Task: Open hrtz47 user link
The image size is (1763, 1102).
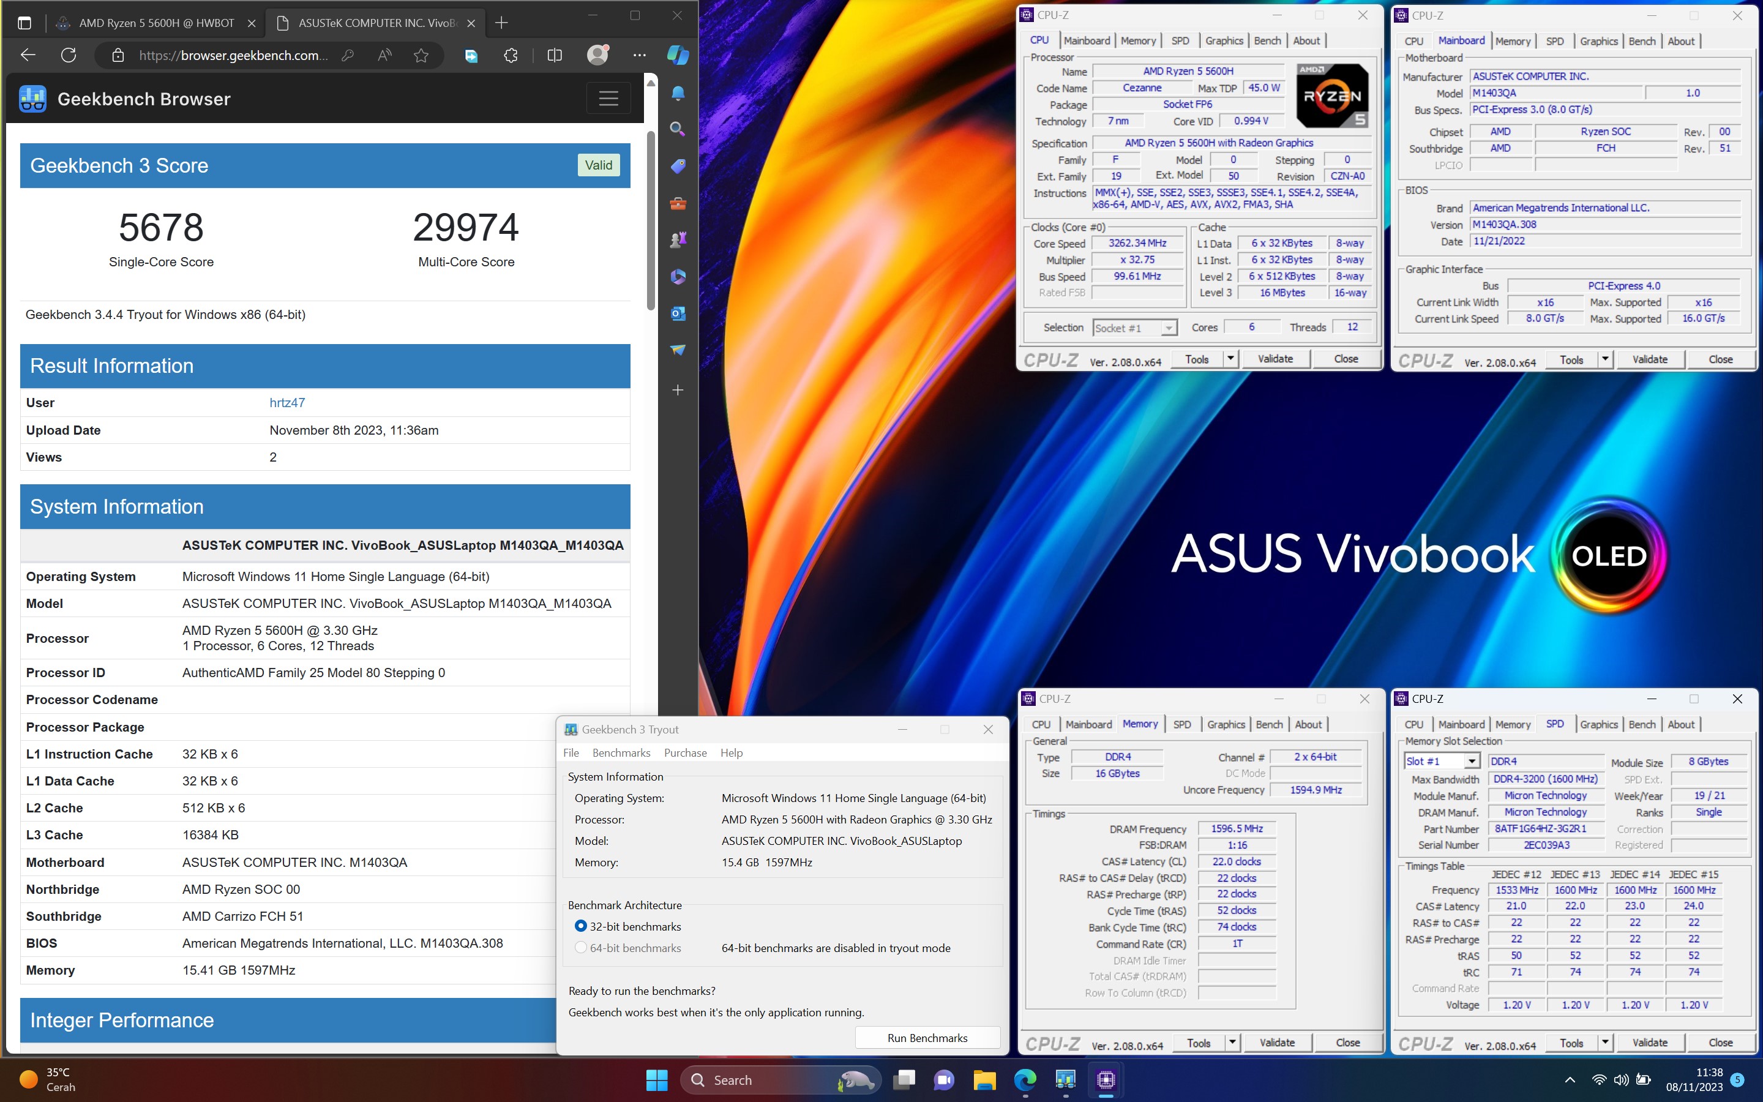Action: point(287,402)
